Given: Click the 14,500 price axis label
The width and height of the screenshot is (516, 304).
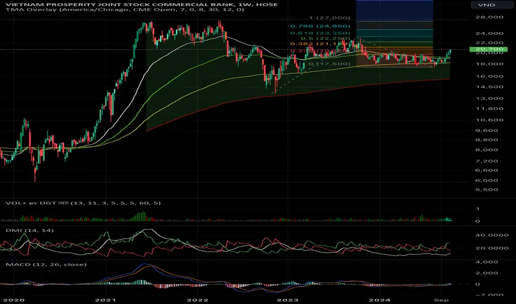Looking at the screenshot, I should click(489, 87).
